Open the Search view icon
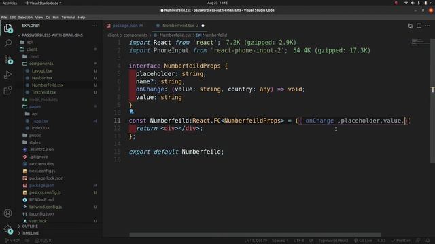The height and width of the screenshot is (244, 435). (8, 43)
